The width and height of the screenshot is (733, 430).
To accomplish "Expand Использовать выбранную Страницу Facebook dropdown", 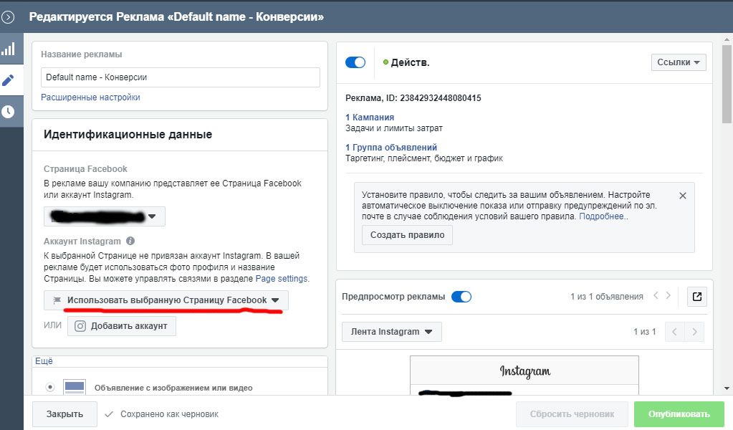I will pyautogui.click(x=166, y=300).
